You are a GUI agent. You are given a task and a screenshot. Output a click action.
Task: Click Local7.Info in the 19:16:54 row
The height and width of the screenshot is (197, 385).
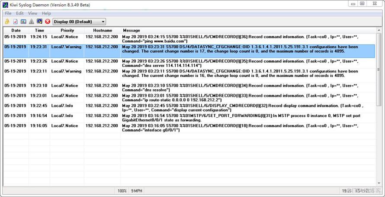tap(62, 116)
